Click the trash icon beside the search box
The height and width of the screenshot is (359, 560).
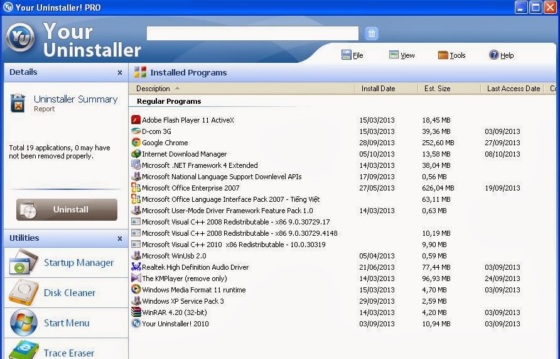(x=372, y=33)
